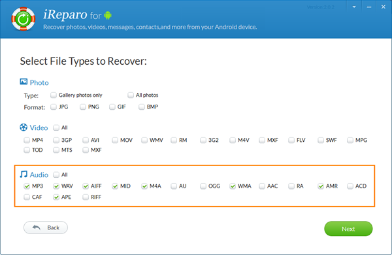
Task: Check the MOV video format
Action: click(x=115, y=140)
